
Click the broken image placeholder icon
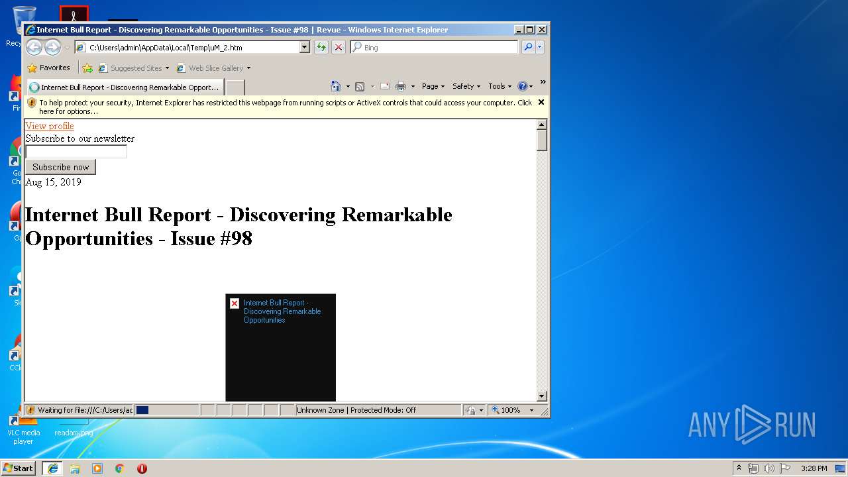coord(235,303)
